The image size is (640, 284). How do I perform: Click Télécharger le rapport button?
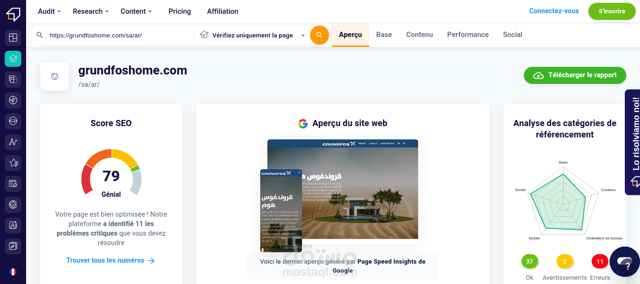pyautogui.click(x=575, y=75)
